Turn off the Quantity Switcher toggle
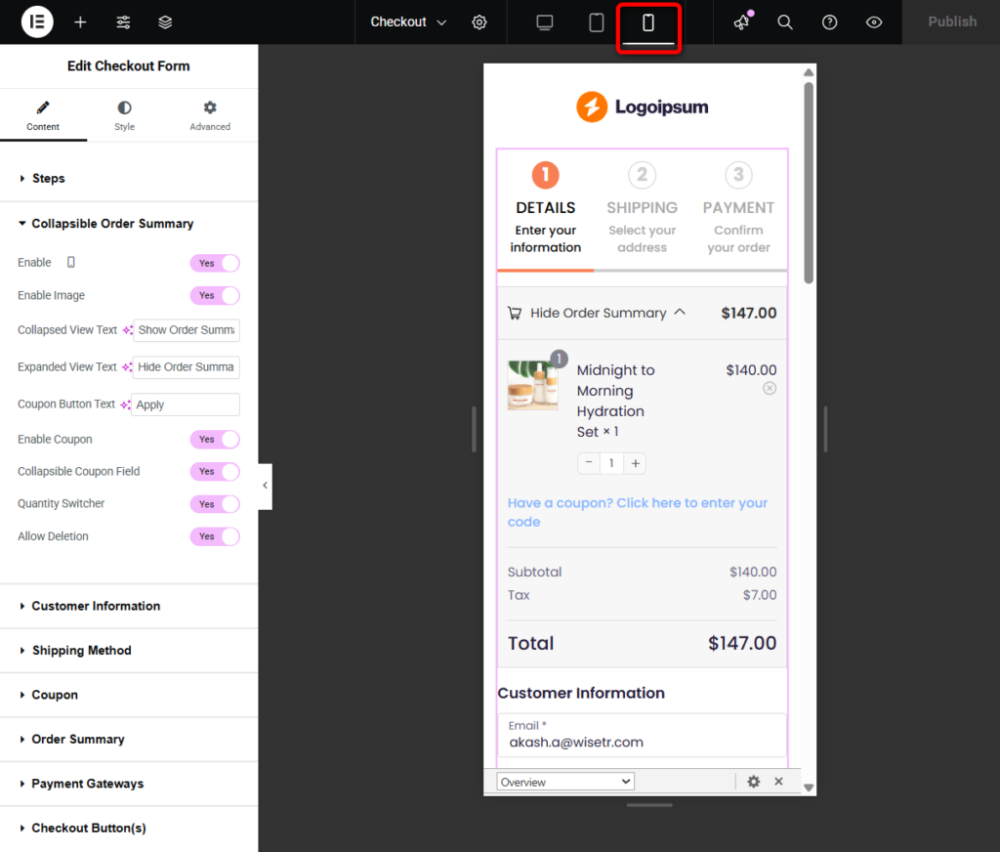The image size is (1000, 852). point(215,503)
